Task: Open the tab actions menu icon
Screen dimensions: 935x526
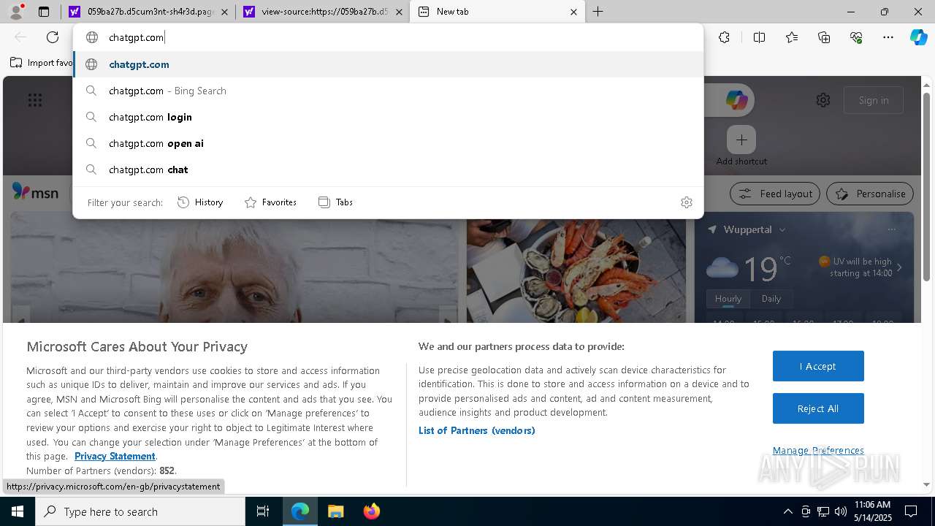Action: (44, 12)
